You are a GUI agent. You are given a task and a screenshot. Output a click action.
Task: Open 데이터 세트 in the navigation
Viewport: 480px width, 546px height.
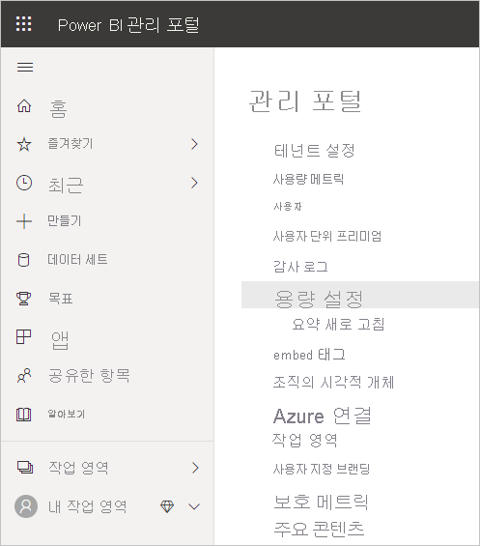[77, 259]
